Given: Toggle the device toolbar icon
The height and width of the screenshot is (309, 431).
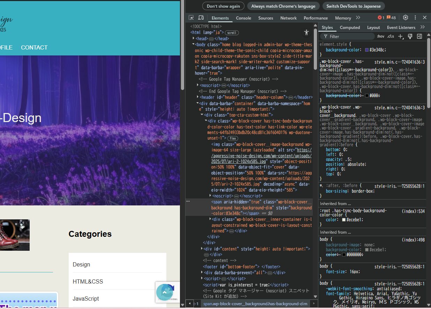Looking at the screenshot, I should point(201,18).
